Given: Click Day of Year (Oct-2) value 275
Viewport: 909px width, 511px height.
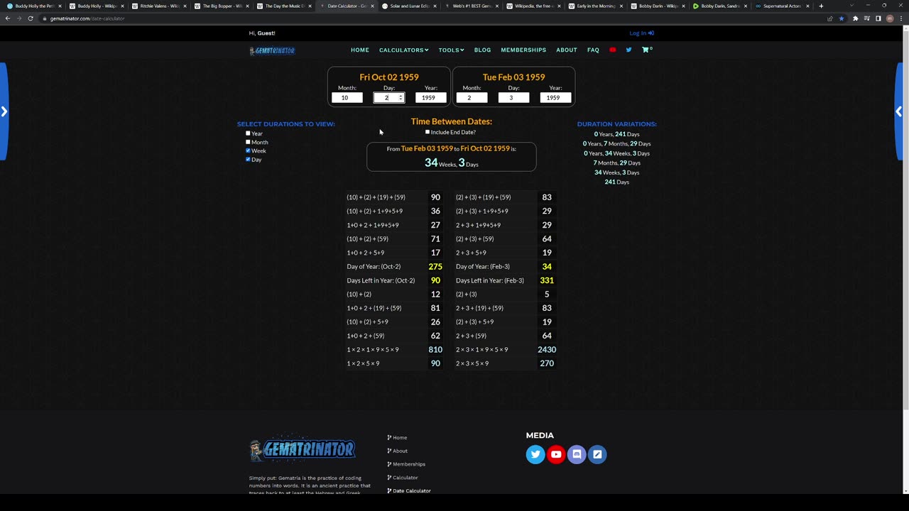Looking at the screenshot, I should [435, 267].
